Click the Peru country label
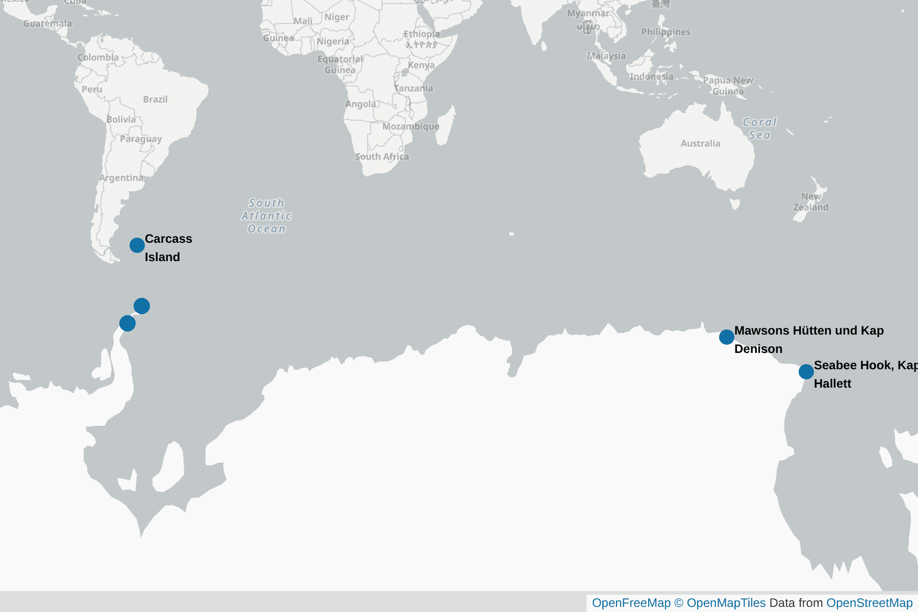The image size is (918, 612). click(x=92, y=89)
